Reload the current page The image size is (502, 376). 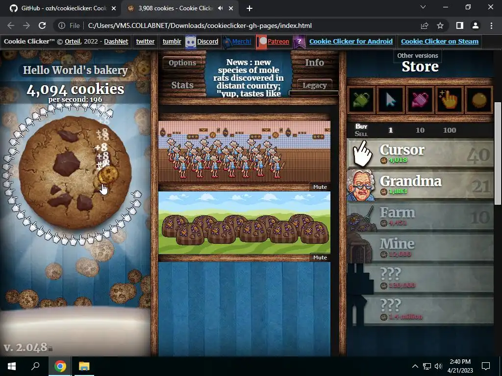pyautogui.click(x=42, y=25)
